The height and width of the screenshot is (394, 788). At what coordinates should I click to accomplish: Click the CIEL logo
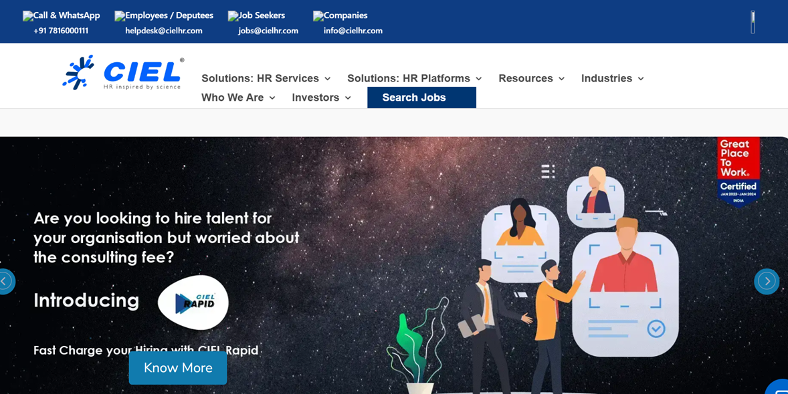[x=123, y=73]
